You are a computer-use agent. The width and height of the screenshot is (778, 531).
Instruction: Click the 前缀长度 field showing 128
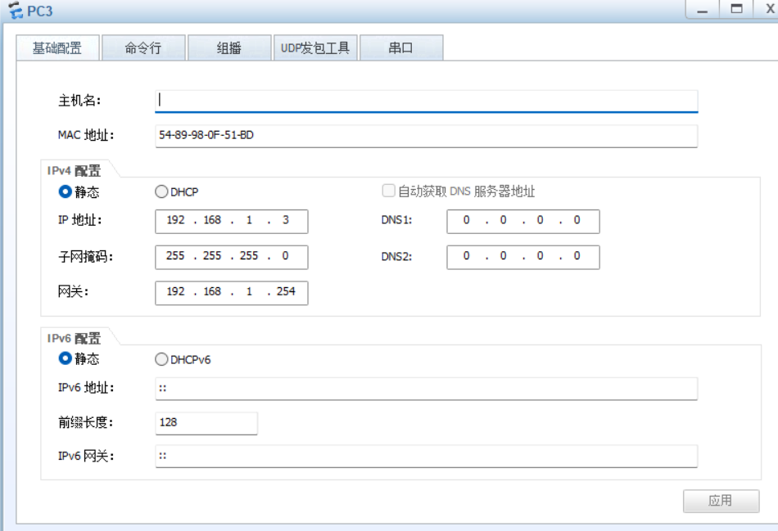pyautogui.click(x=206, y=424)
